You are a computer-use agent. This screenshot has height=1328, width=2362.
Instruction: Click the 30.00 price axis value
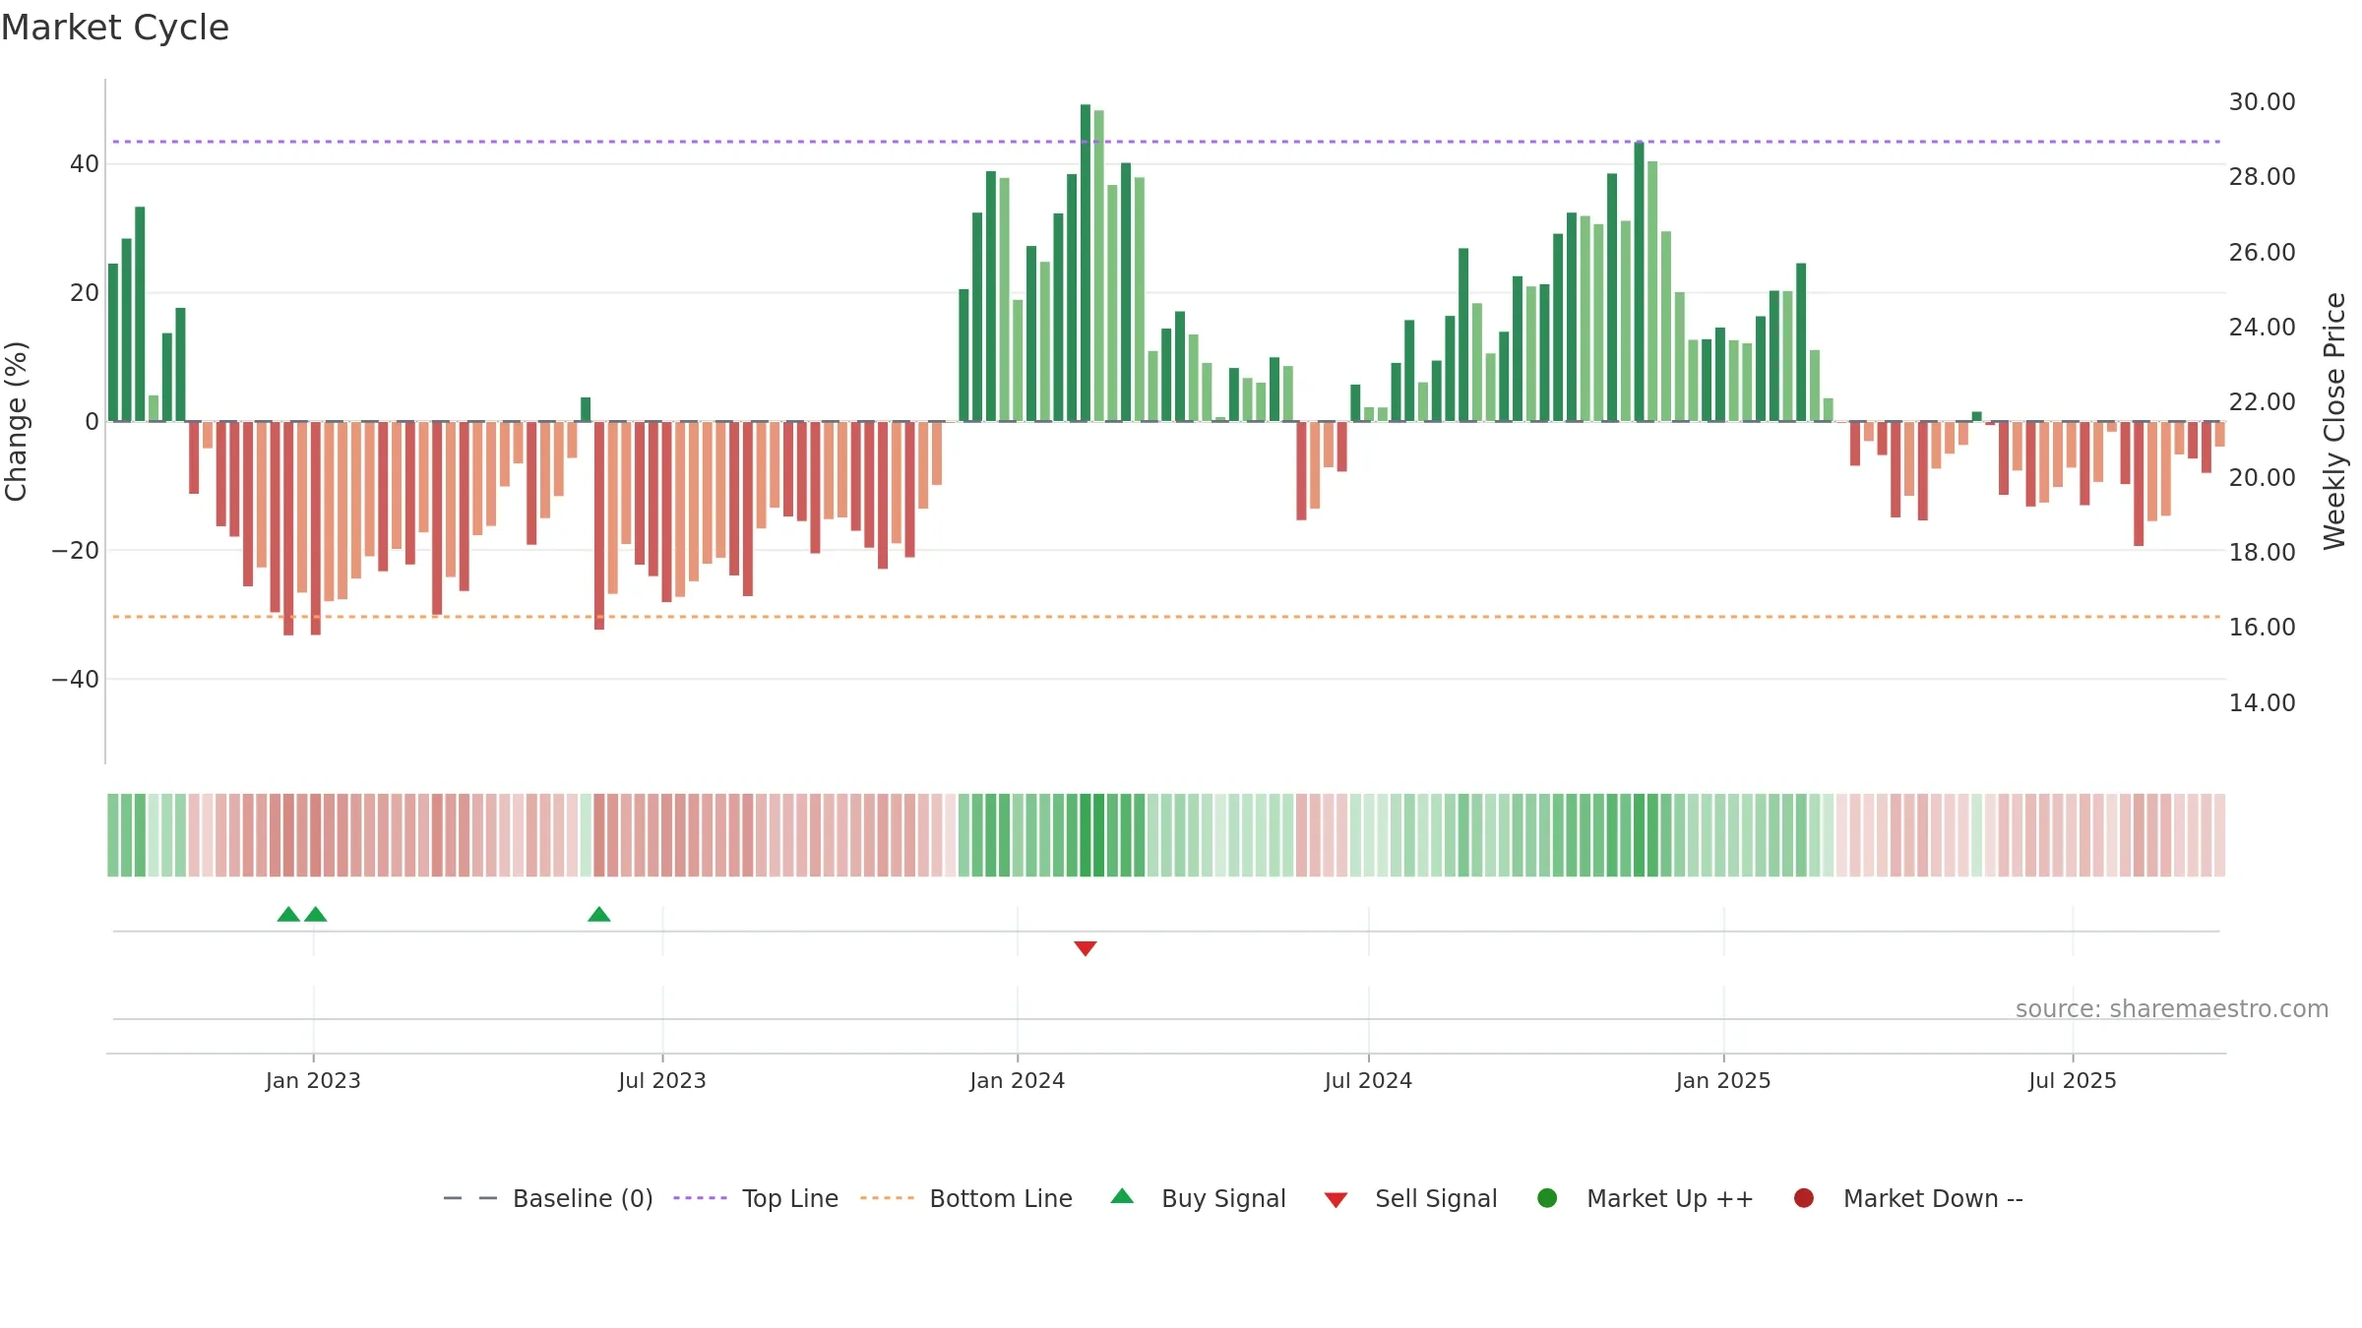tap(2262, 102)
